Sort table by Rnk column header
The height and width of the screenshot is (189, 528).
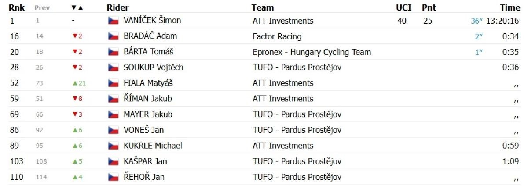[x=16, y=7]
